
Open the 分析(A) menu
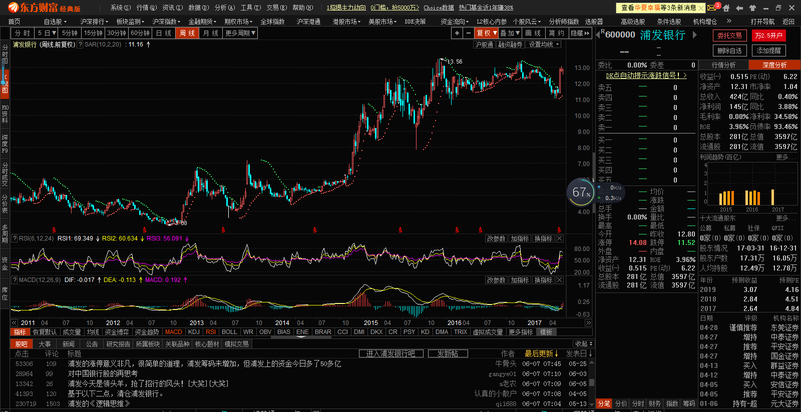pos(225,7)
